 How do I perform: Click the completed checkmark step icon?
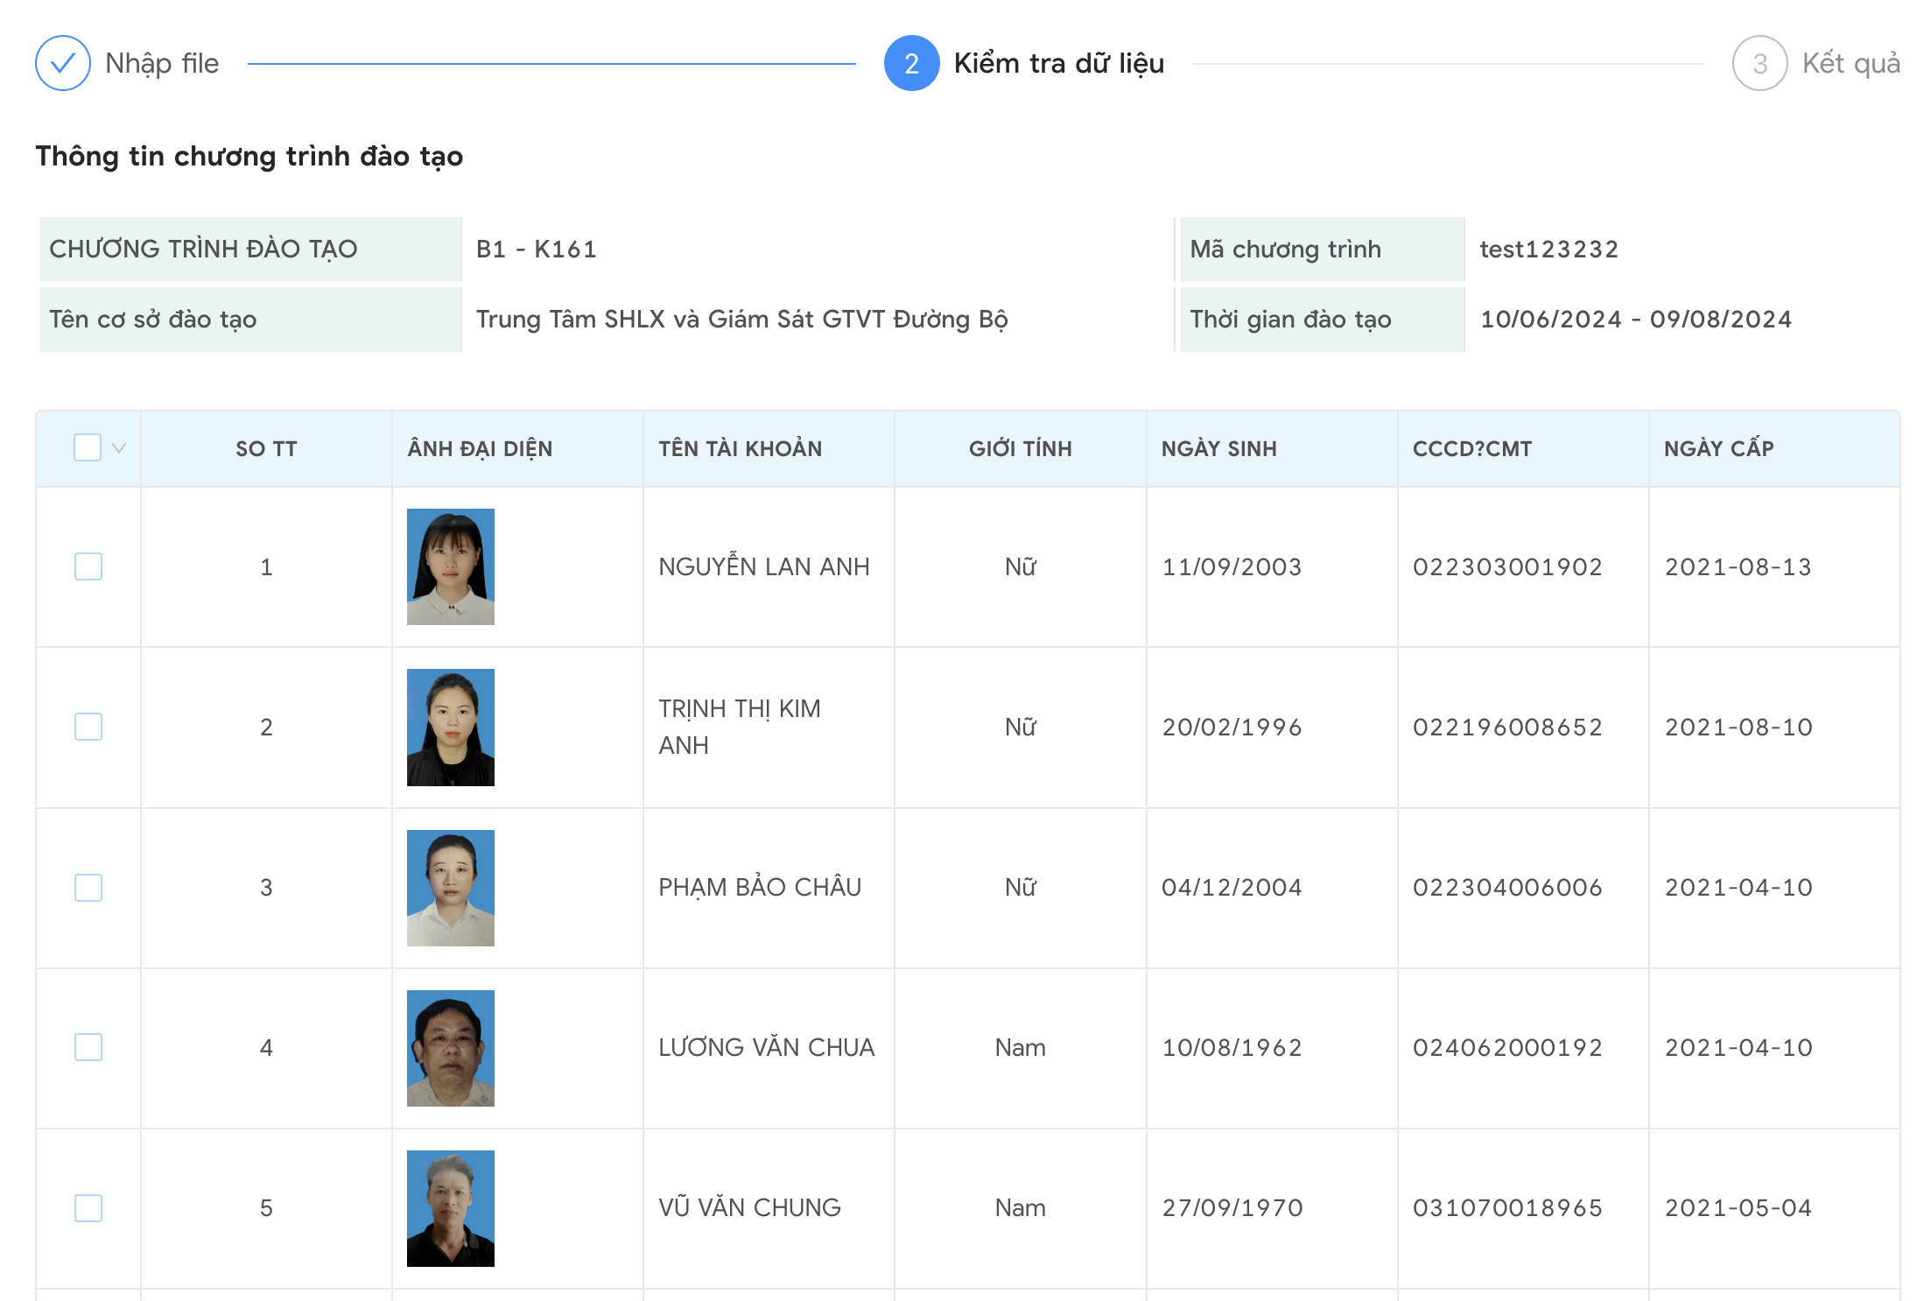pos(62,63)
